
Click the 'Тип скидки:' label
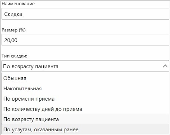point(14,56)
